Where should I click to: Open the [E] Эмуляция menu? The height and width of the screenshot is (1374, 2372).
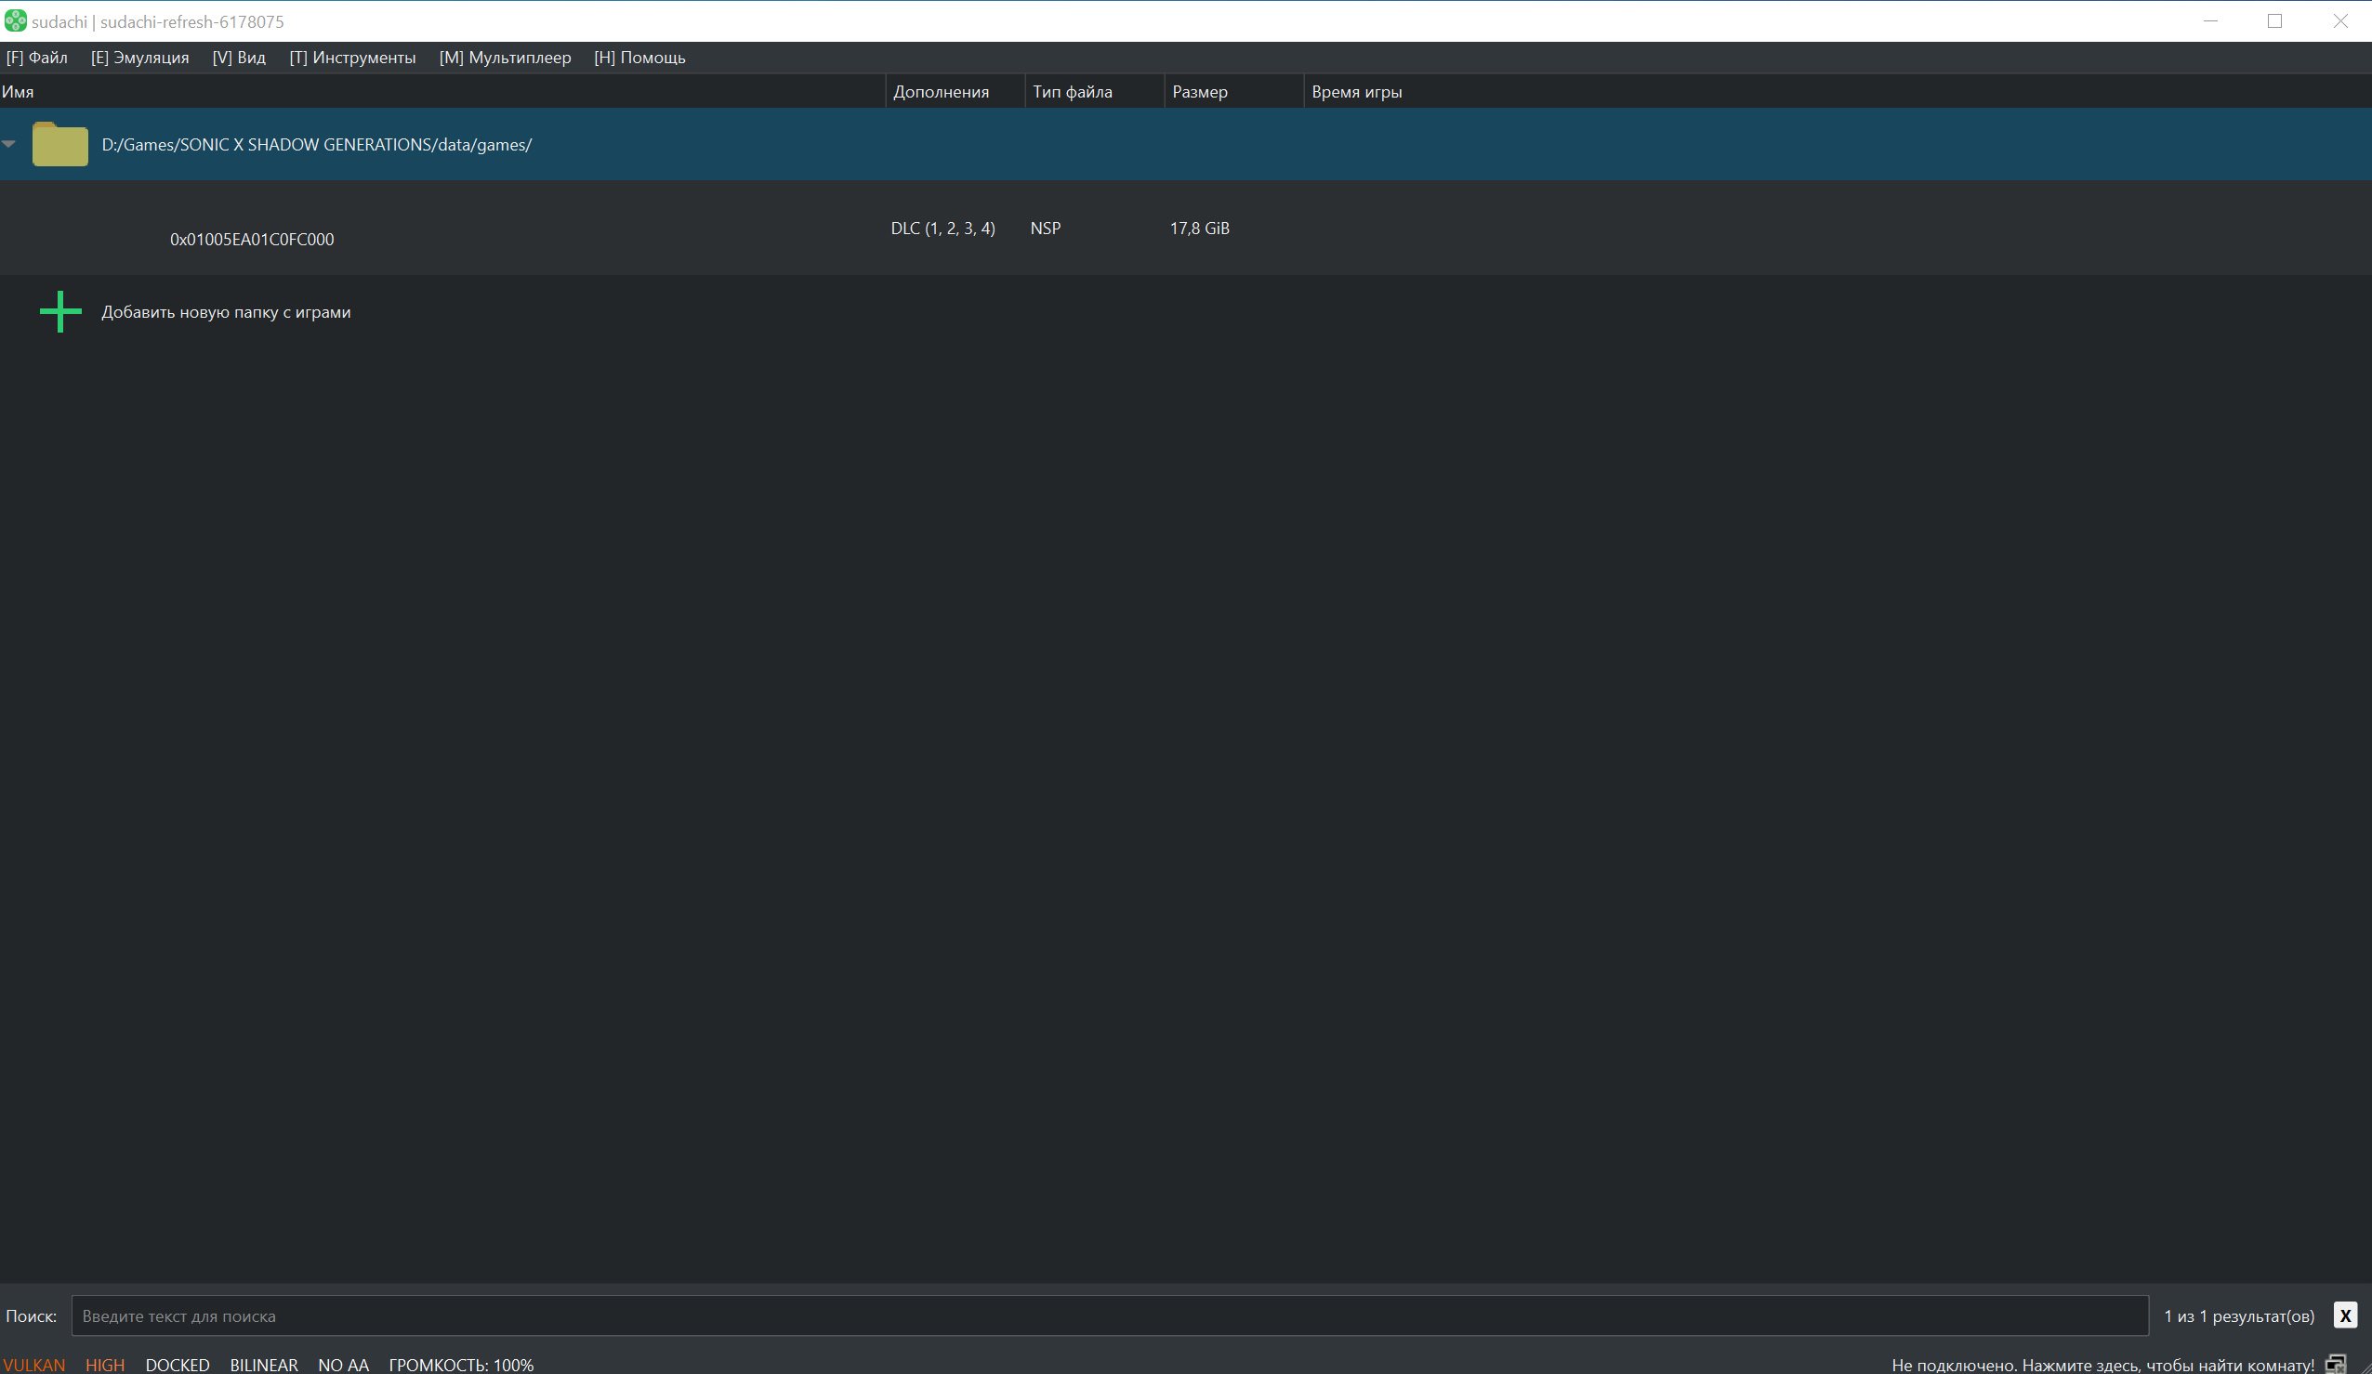tap(139, 58)
